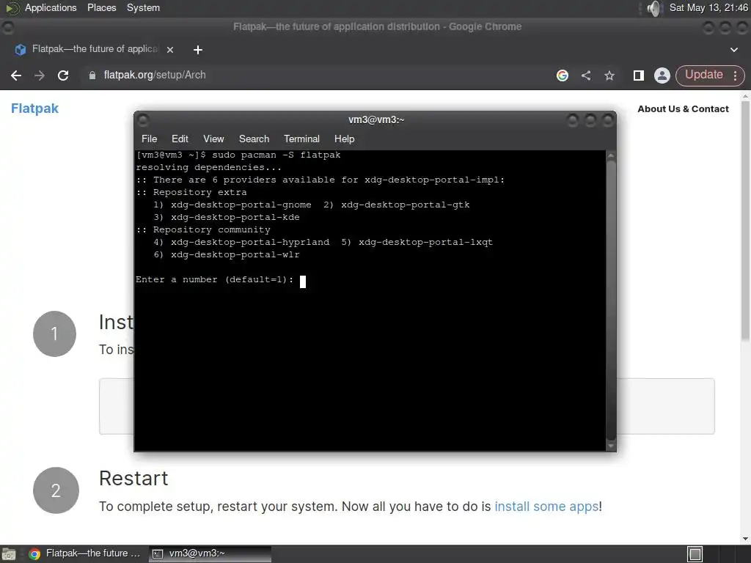This screenshot has height=563, width=751.
Task: Click the xdg-desktop-portal-gtk option text
Action: [405, 205]
